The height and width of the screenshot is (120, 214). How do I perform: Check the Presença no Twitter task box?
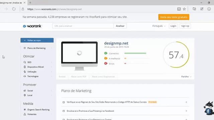click(64, 119)
